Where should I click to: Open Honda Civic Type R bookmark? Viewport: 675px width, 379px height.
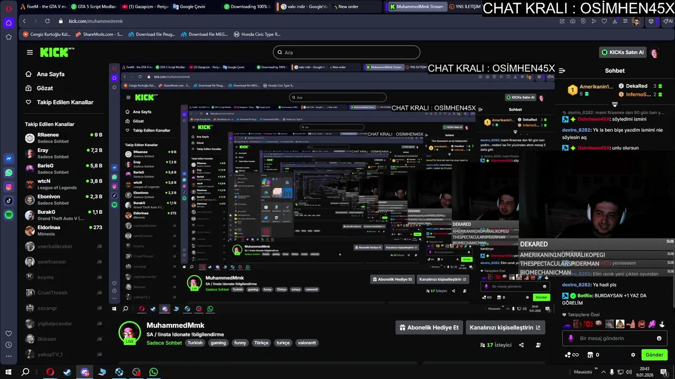click(x=257, y=34)
